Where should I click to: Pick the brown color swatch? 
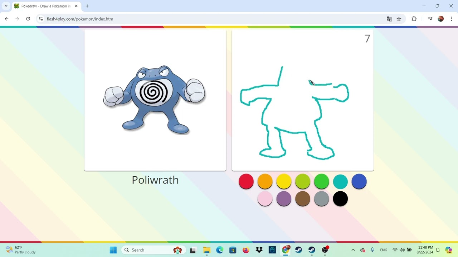303,198
